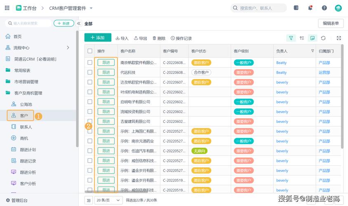The height and width of the screenshot is (206, 348).
Task: Open the help question mark icon
Action: (324, 8)
